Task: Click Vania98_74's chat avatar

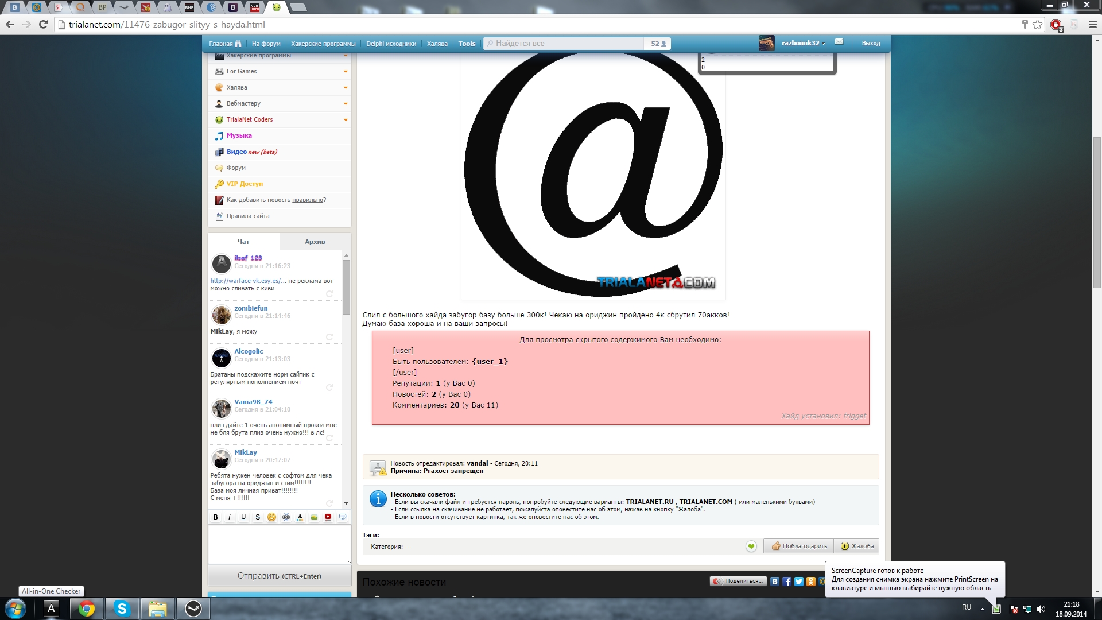Action: [x=221, y=408]
